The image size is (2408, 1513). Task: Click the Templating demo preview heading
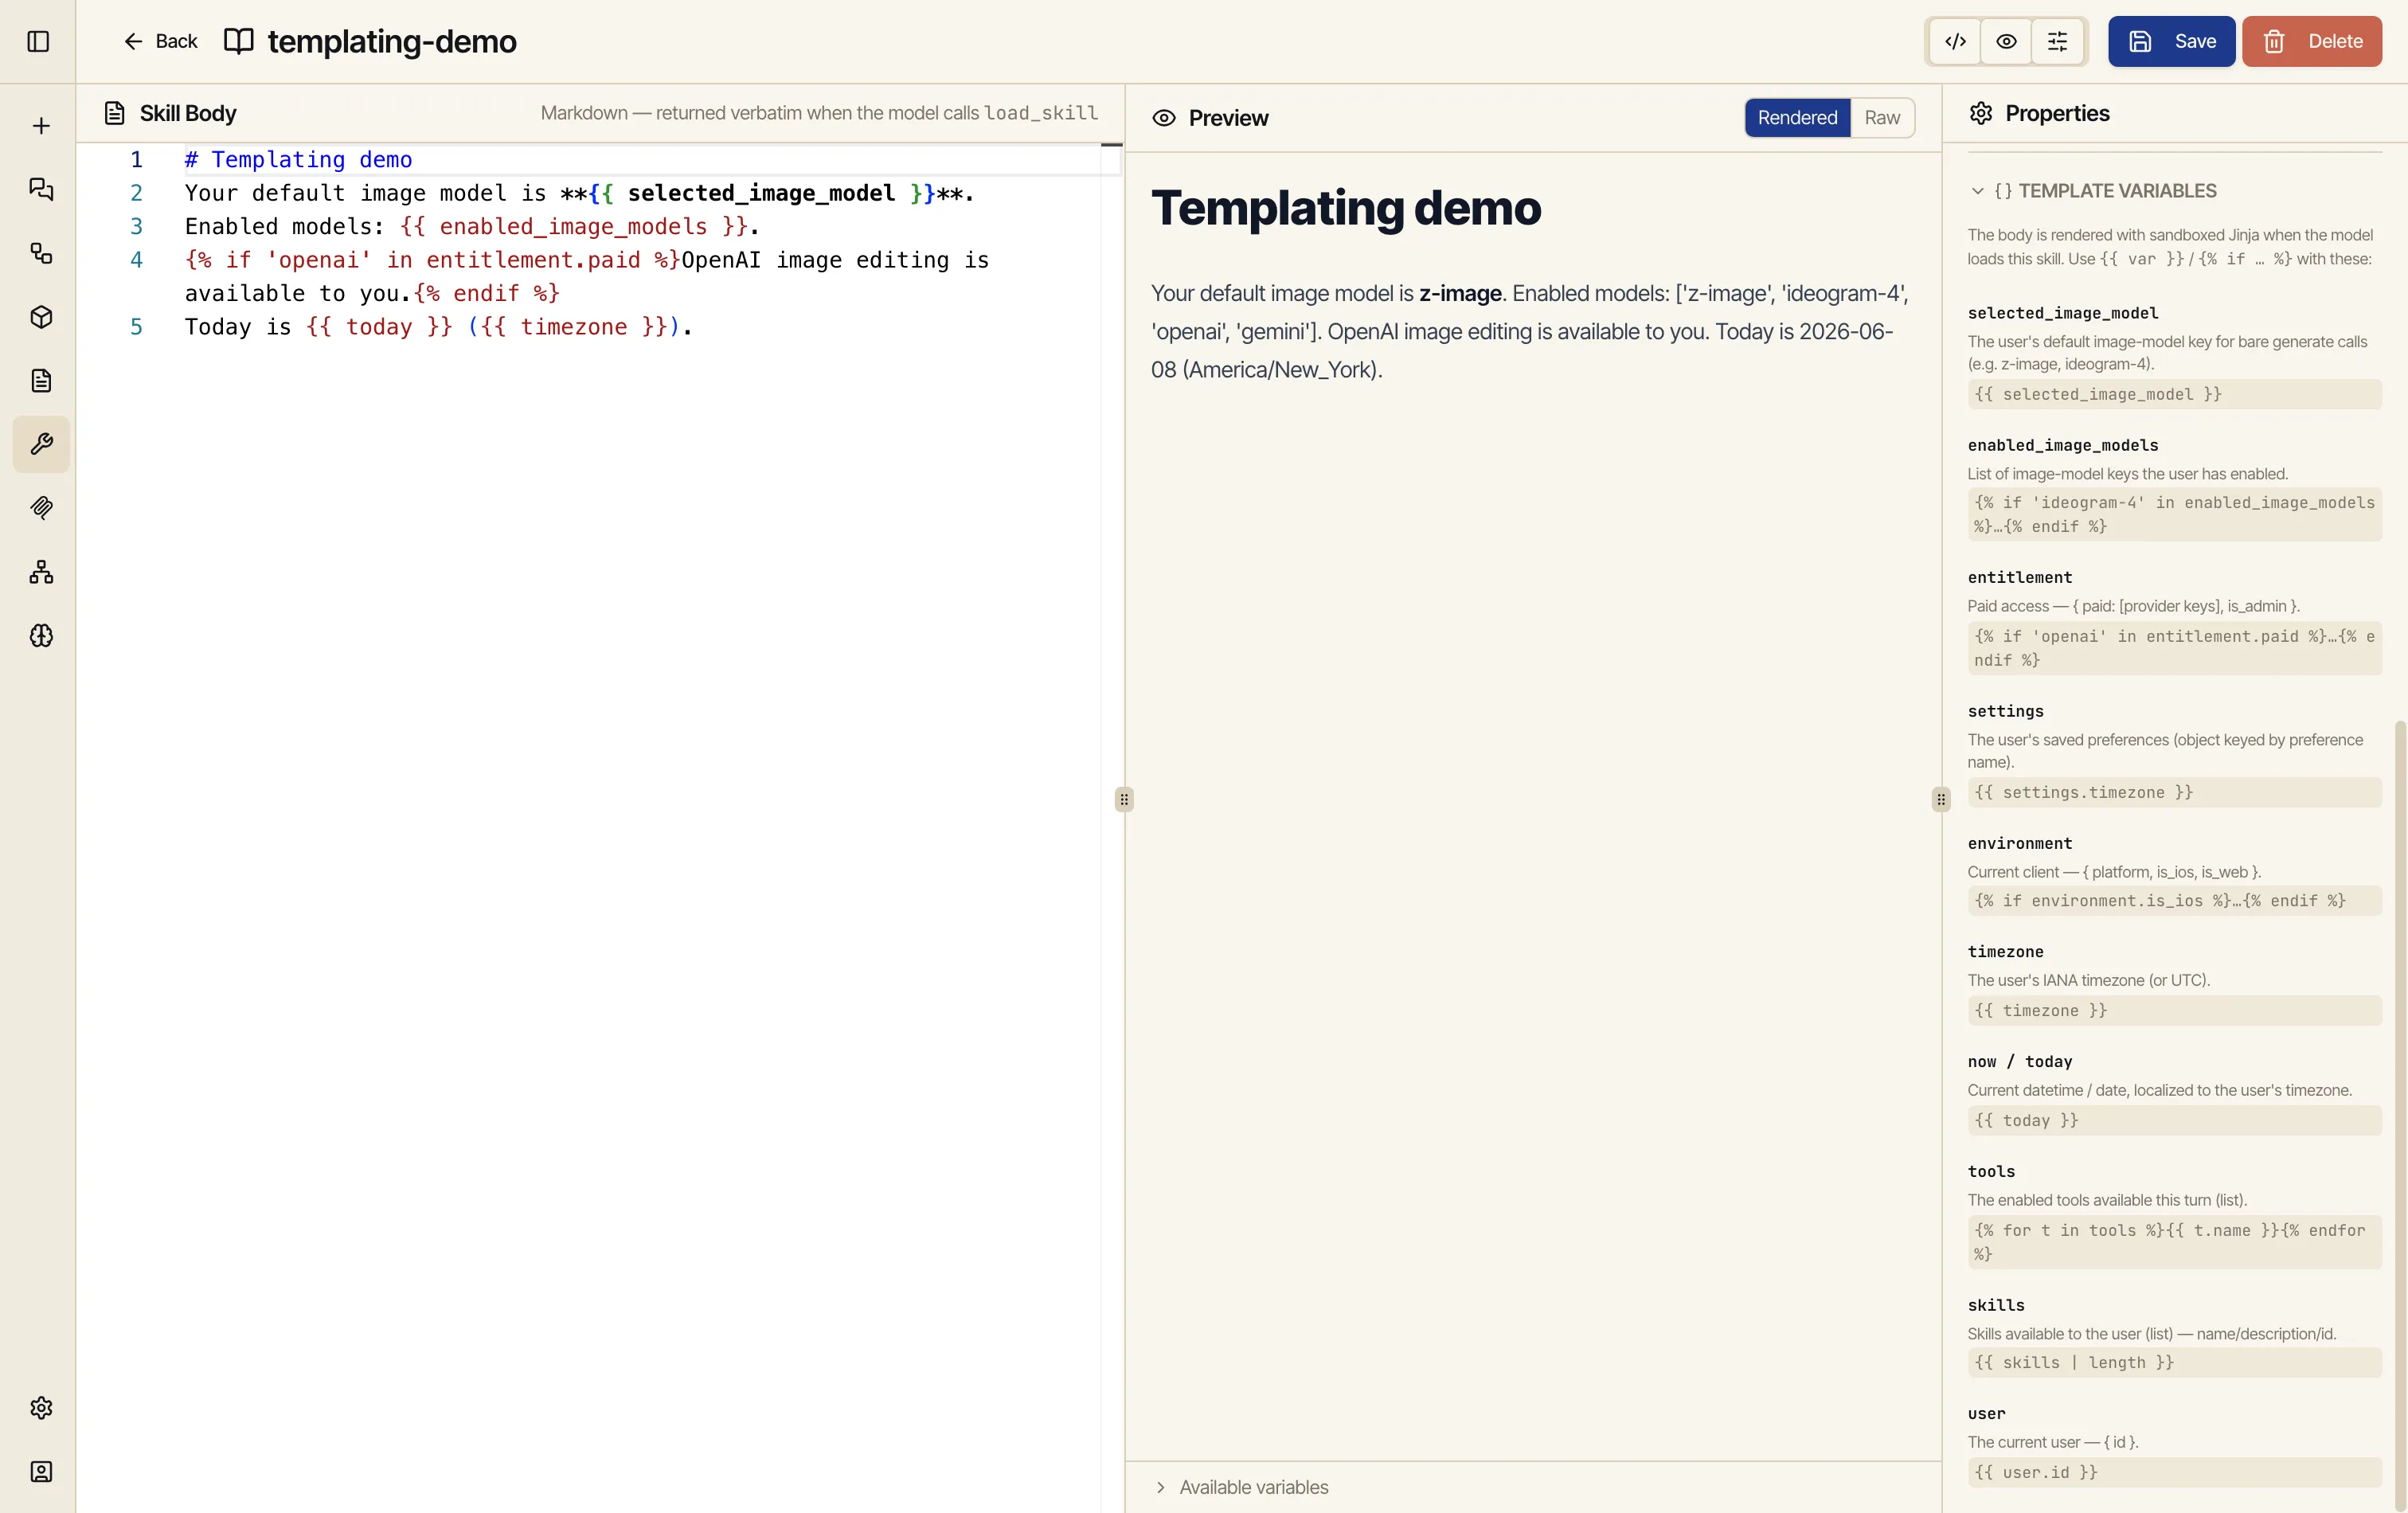click(x=1345, y=208)
